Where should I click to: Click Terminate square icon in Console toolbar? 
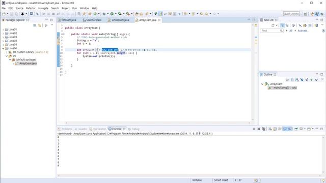click(254, 129)
